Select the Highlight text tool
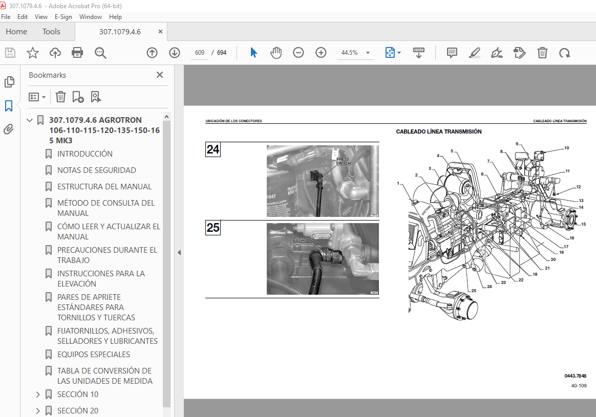 coord(474,53)
